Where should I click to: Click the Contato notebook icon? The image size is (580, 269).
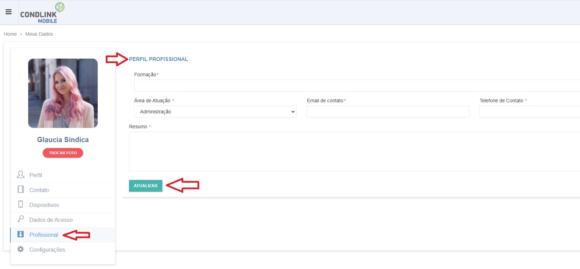[21, 189]
